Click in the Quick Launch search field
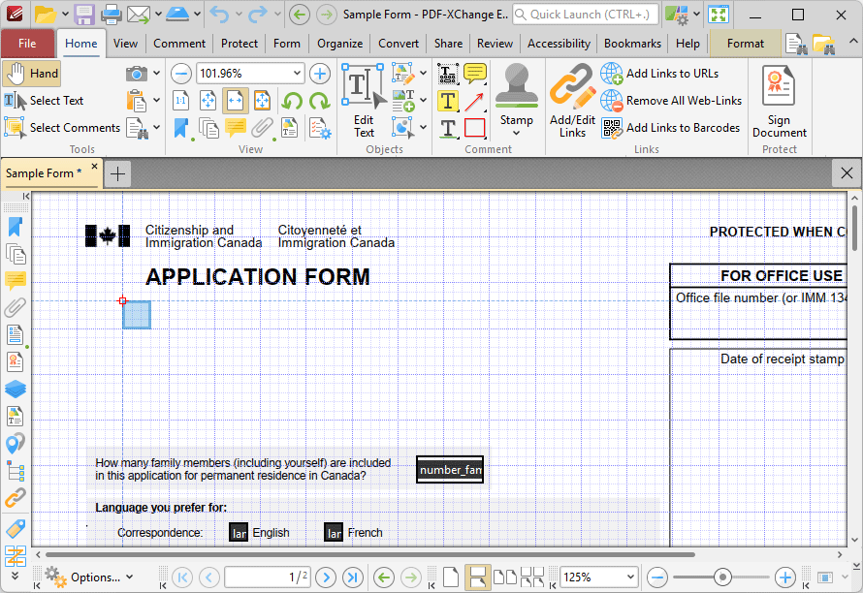Screen dimensions: 863x593 point(586,15)
